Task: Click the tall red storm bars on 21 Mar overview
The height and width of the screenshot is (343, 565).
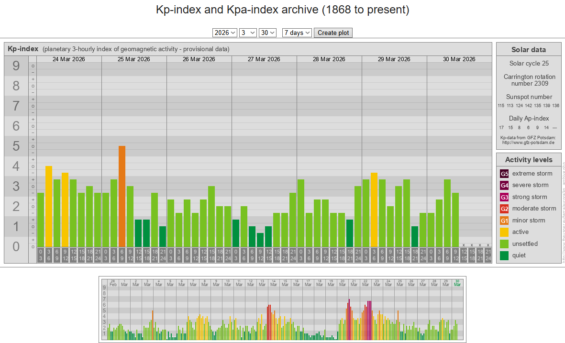Action: 349,318
